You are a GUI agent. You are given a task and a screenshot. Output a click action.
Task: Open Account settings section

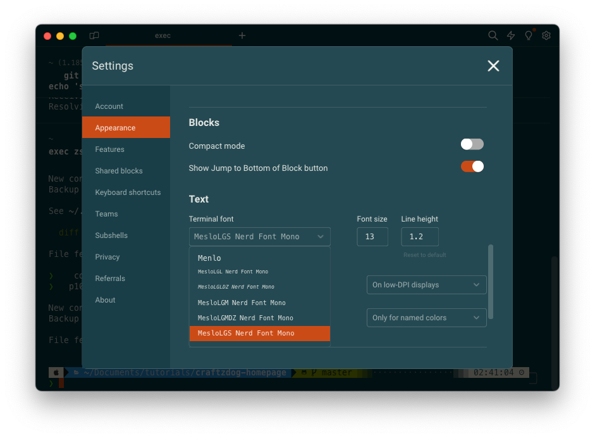126,106
